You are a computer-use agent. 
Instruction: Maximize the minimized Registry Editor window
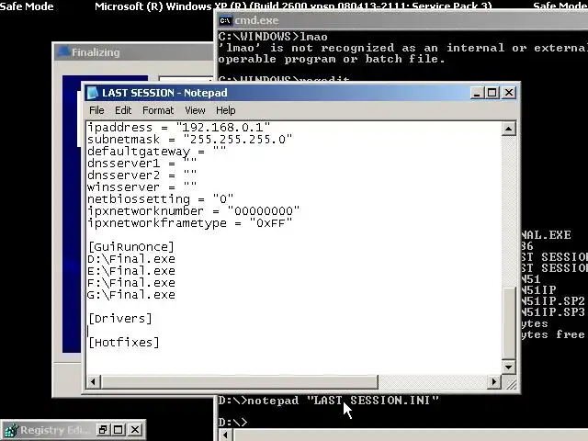pyautogui.click(x=119, y=430)
